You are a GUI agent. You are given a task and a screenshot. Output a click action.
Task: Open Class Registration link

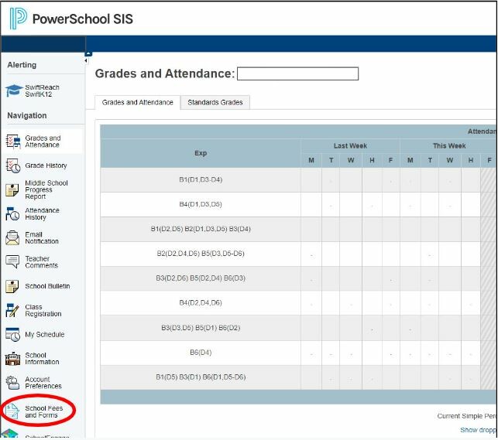coord(43,310)
